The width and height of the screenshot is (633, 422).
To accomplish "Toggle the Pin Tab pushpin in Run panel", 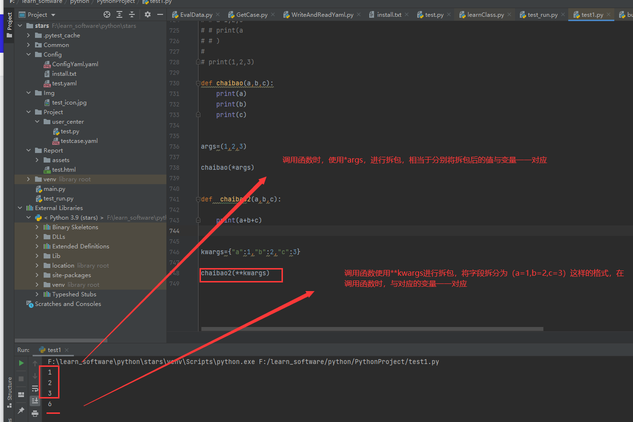I will tap(21, 410).
